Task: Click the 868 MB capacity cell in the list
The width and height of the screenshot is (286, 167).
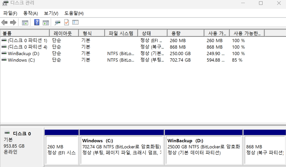Action: pos(178,47)
